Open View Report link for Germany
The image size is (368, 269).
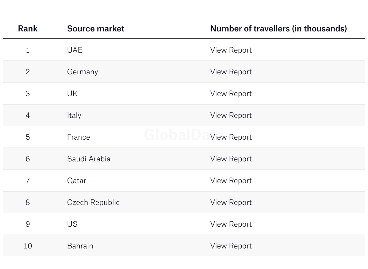231,72
